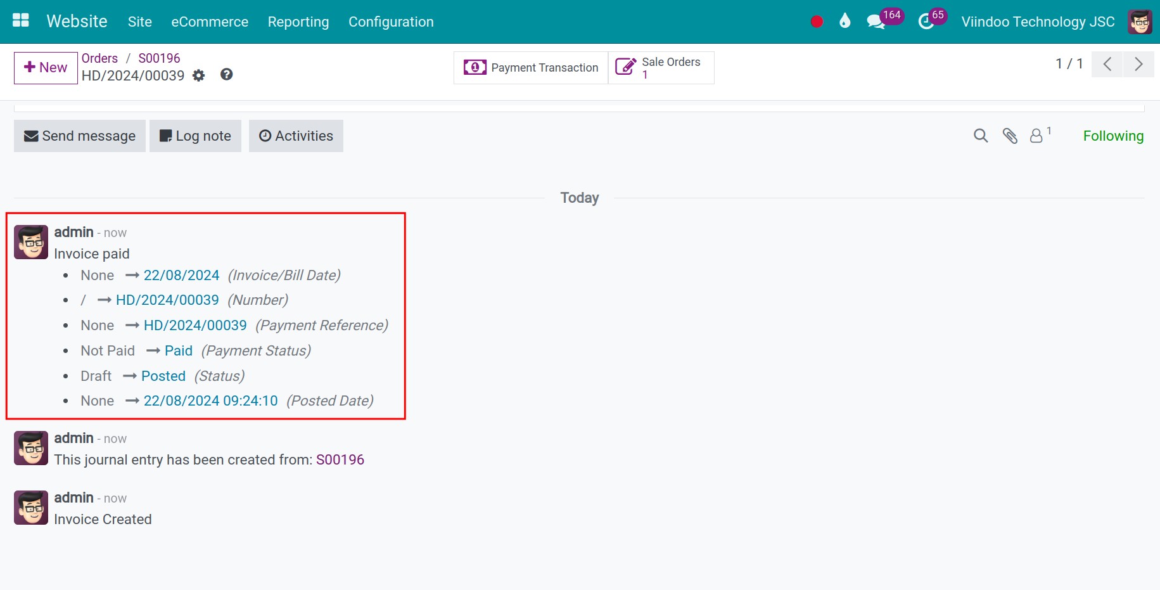Click Log note button
Image resolution: width=1160 pixels, height=590 pixels.
(x=195, y=136)
